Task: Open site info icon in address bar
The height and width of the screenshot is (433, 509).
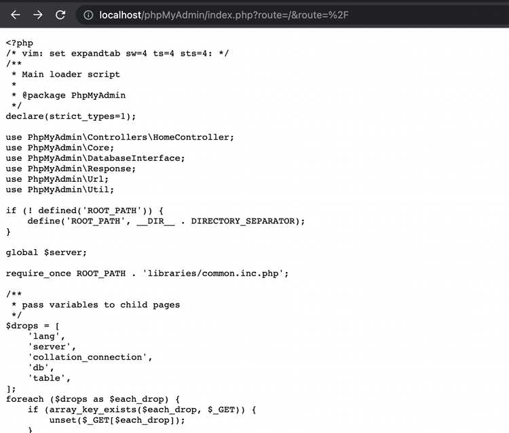Action: coord(88,15)
